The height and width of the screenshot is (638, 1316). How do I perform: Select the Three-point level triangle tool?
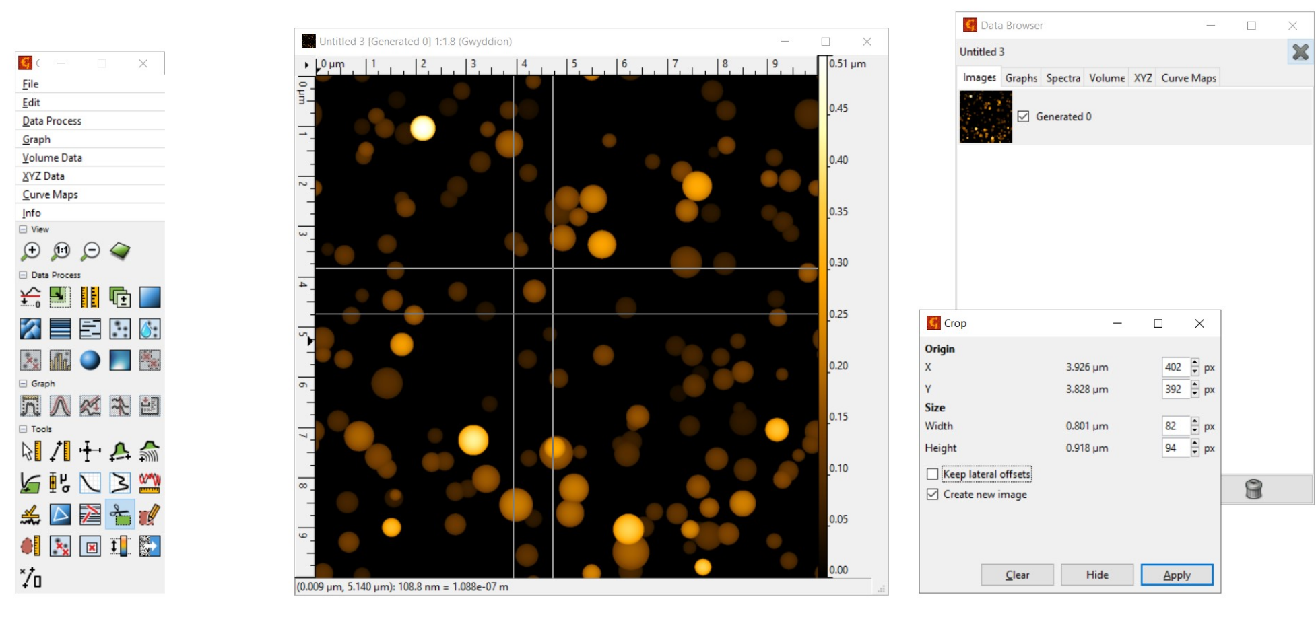tap(61, 515)
